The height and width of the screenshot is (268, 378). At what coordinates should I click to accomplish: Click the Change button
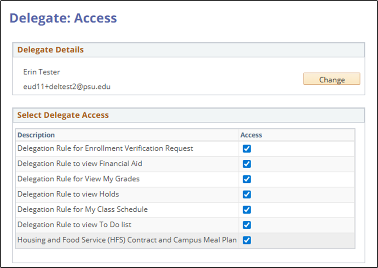pyautogui.click(x=331, y=79)
